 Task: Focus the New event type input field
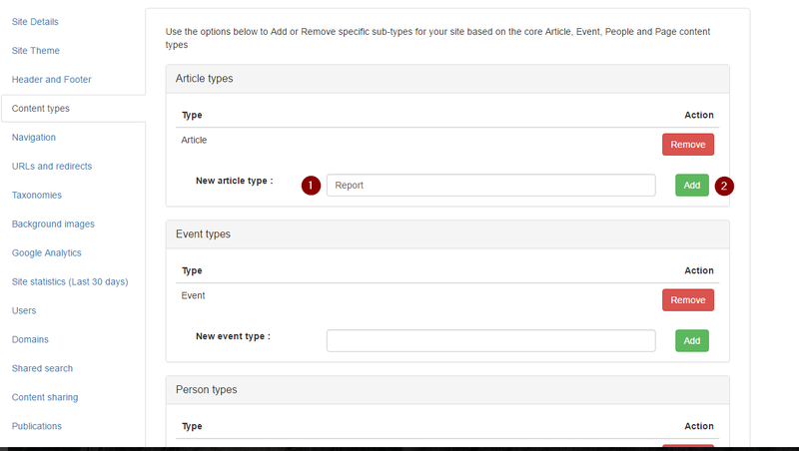(490, 340)
